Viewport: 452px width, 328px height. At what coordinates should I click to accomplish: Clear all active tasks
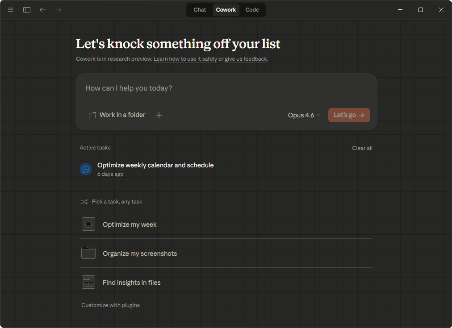(362, 148)
